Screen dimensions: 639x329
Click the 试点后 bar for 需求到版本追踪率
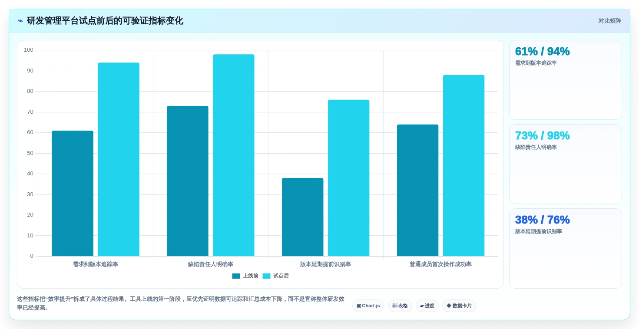point(119,159)
